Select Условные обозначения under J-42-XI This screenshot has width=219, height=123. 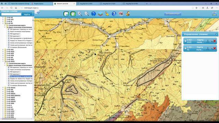tap(18, 47)
